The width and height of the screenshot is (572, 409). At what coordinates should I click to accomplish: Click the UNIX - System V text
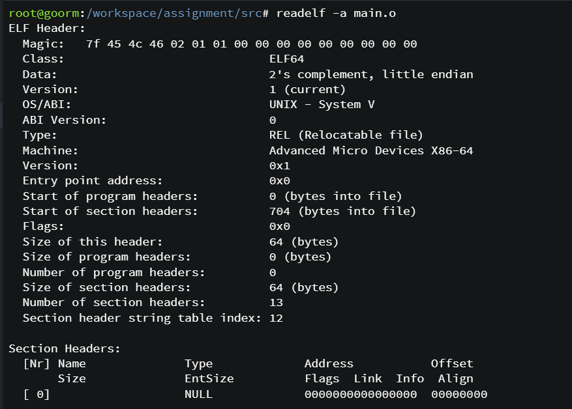point(322,104)
